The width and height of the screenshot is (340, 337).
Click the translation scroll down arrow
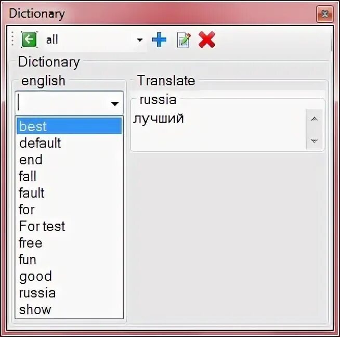click(x=314, y=141)
